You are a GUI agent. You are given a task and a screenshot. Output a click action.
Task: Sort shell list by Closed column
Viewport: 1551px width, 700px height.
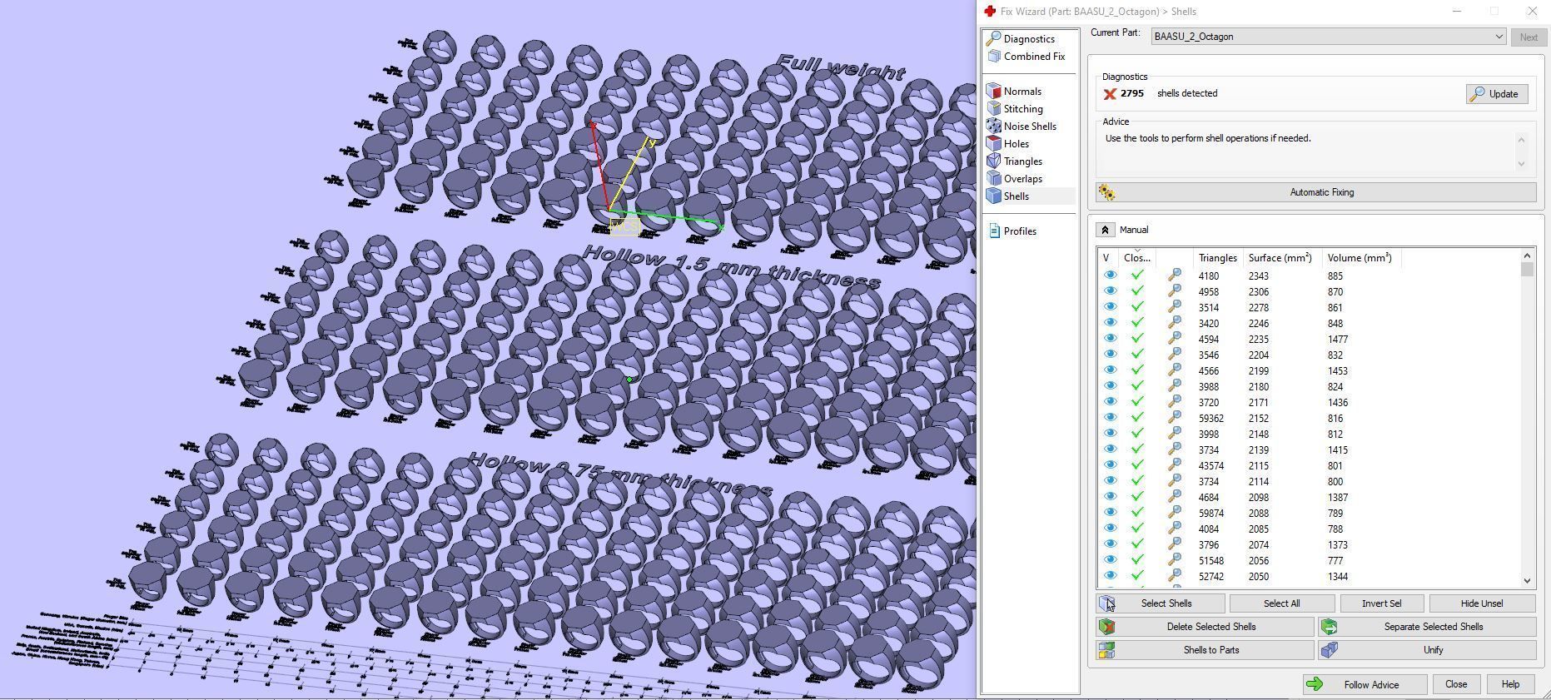click(1137, 258)
